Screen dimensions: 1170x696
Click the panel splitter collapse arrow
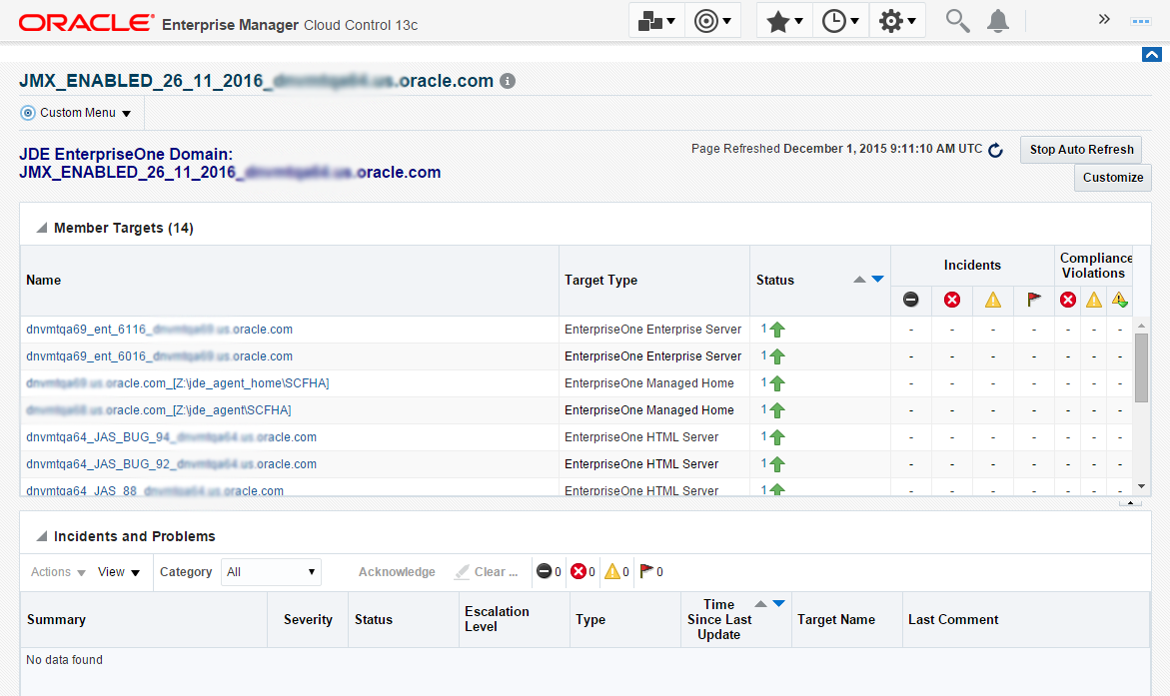click(x=1130, y=503)
